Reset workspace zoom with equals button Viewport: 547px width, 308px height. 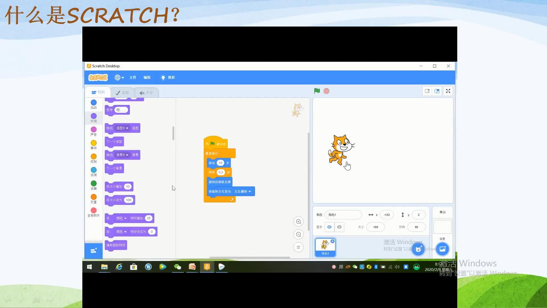(x=298, y=247)
